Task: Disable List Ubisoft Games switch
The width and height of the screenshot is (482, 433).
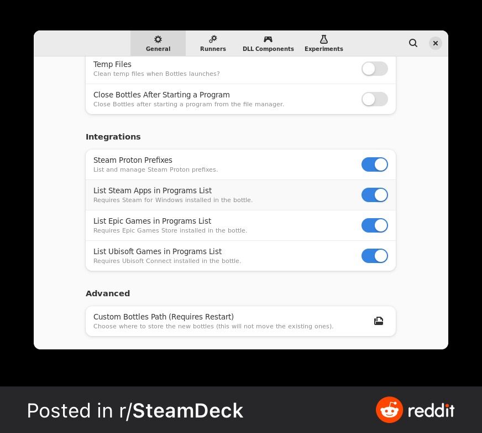Action: tap(374, 256)
